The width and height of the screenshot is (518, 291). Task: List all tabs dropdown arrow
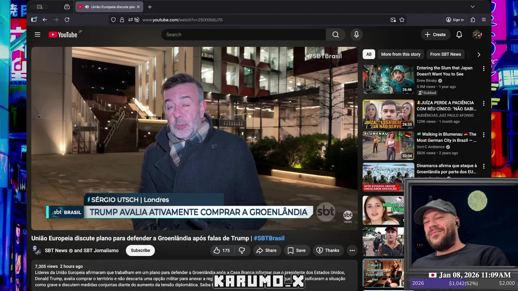472,7
